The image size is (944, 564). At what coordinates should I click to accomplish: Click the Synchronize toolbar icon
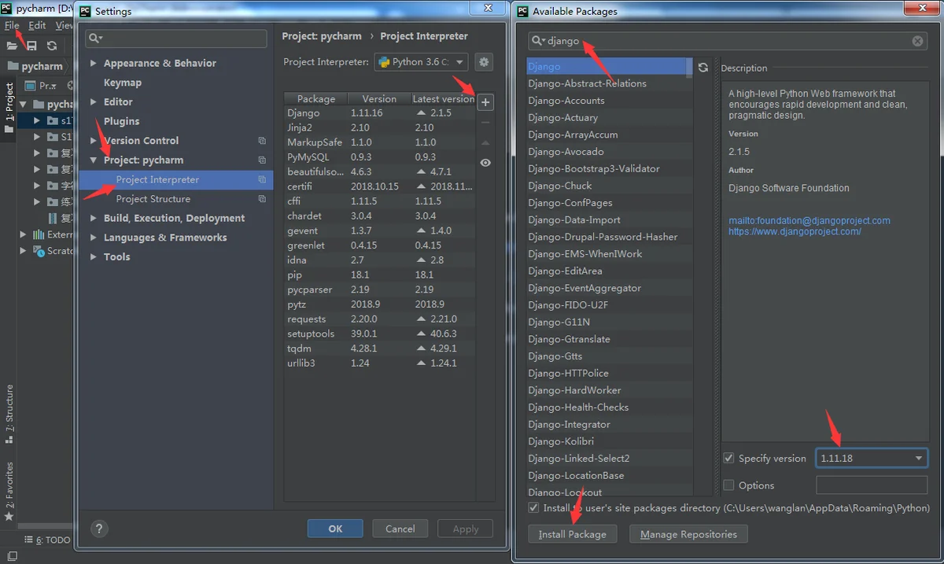point(52,46)
